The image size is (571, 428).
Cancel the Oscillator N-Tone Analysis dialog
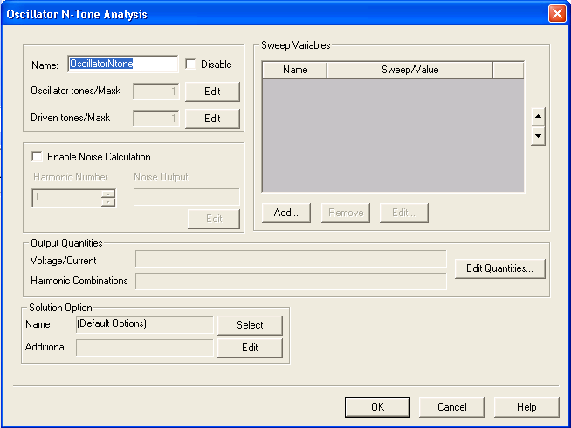pyautogui.click(x=451, y=407)
